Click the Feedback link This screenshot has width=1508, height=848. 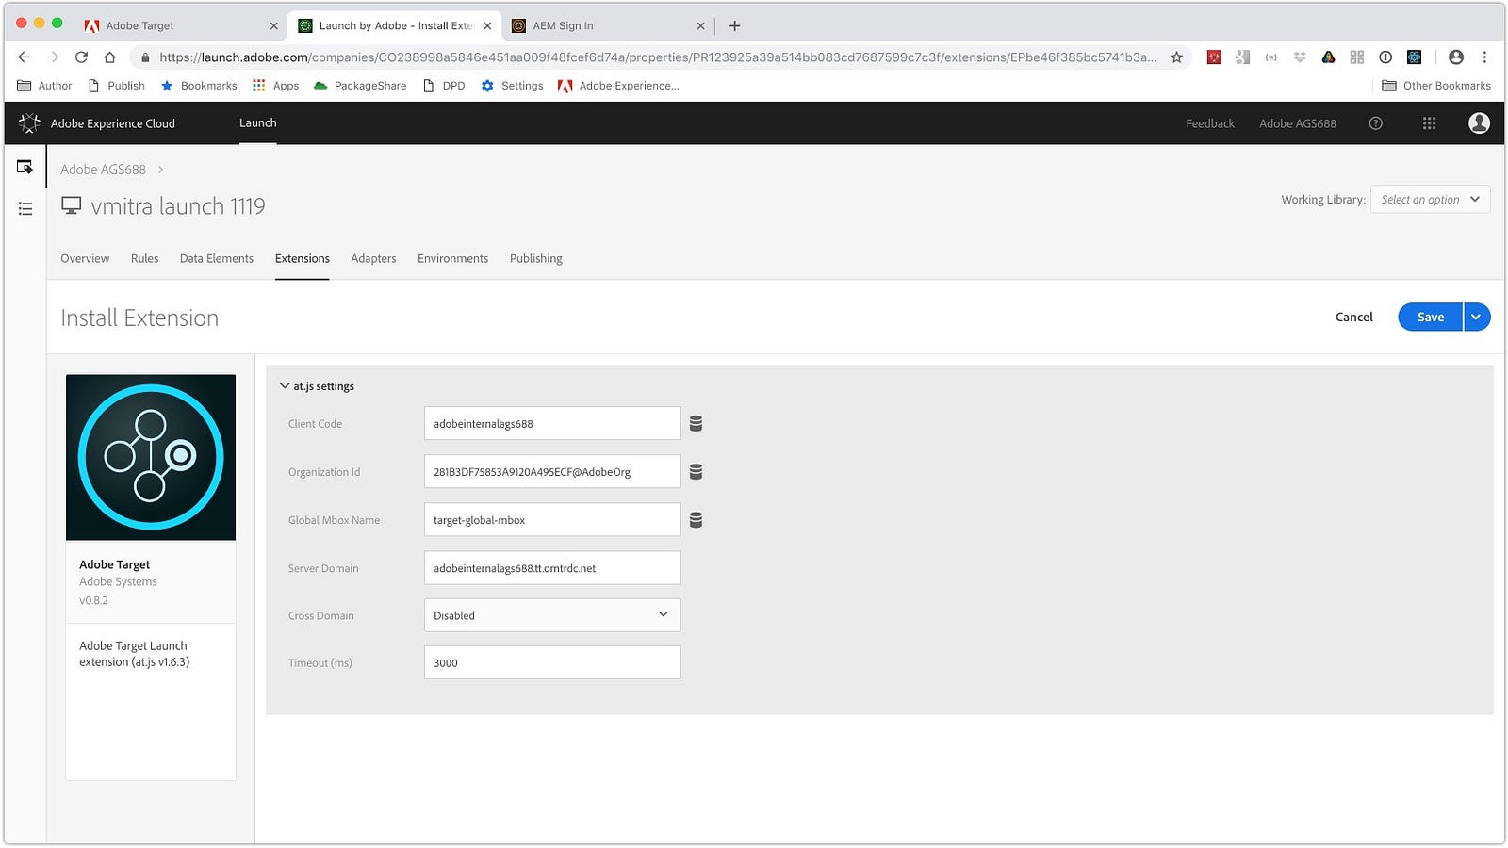[x=1210, y=123]
